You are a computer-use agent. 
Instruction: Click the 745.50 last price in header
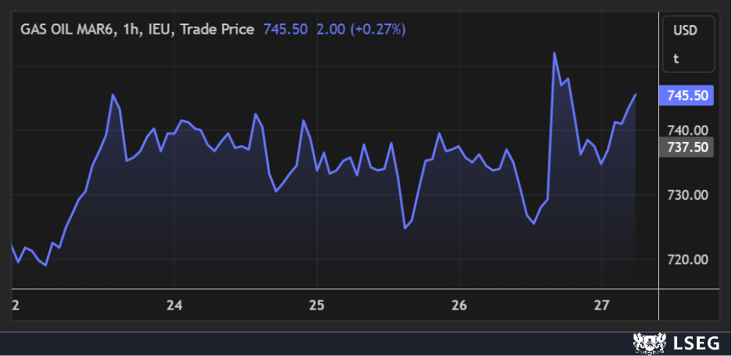[x=284, y=30]
